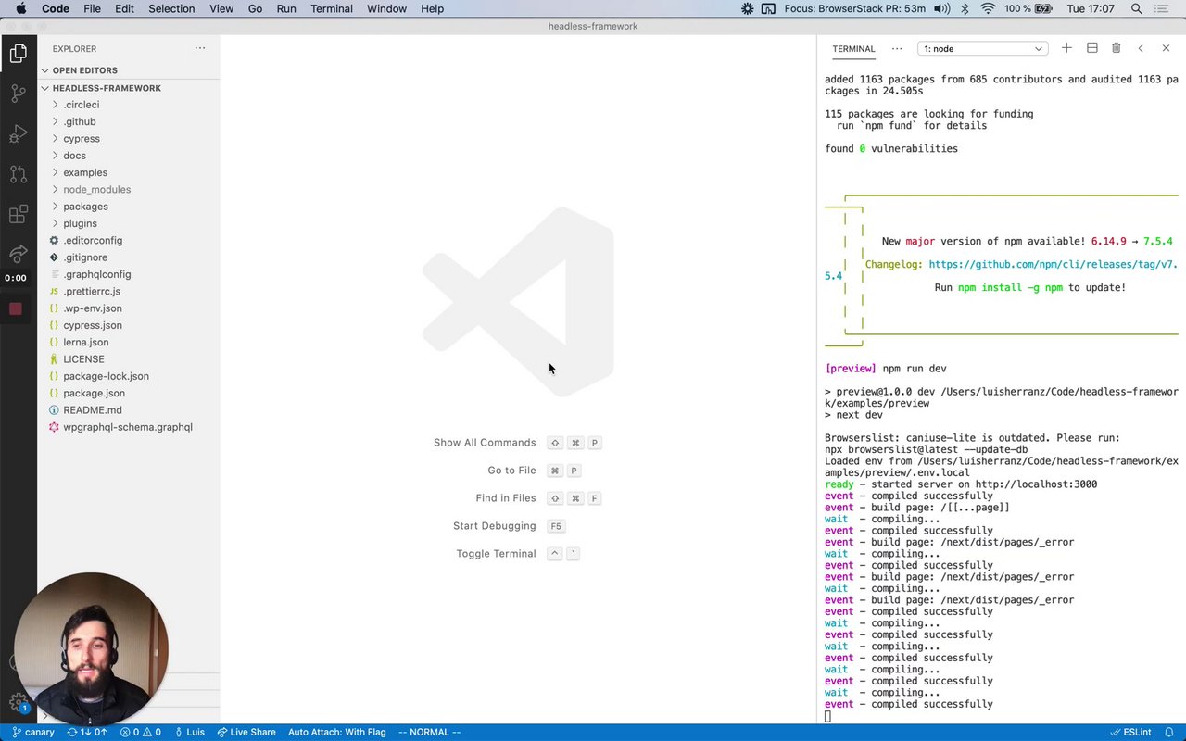Collapse the HEADLESS-FRAMEWORK folder section
Screen dimensions: 1186x741
click(x=128, y=88)
